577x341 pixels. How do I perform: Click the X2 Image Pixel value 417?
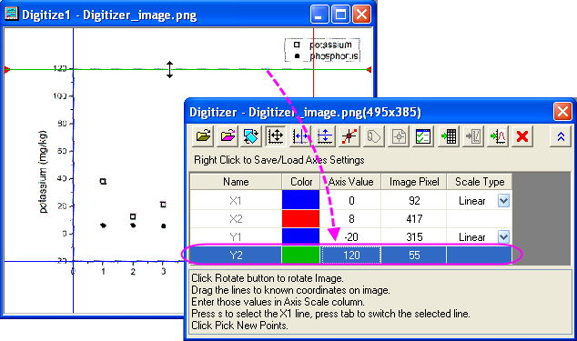[414, 218]
